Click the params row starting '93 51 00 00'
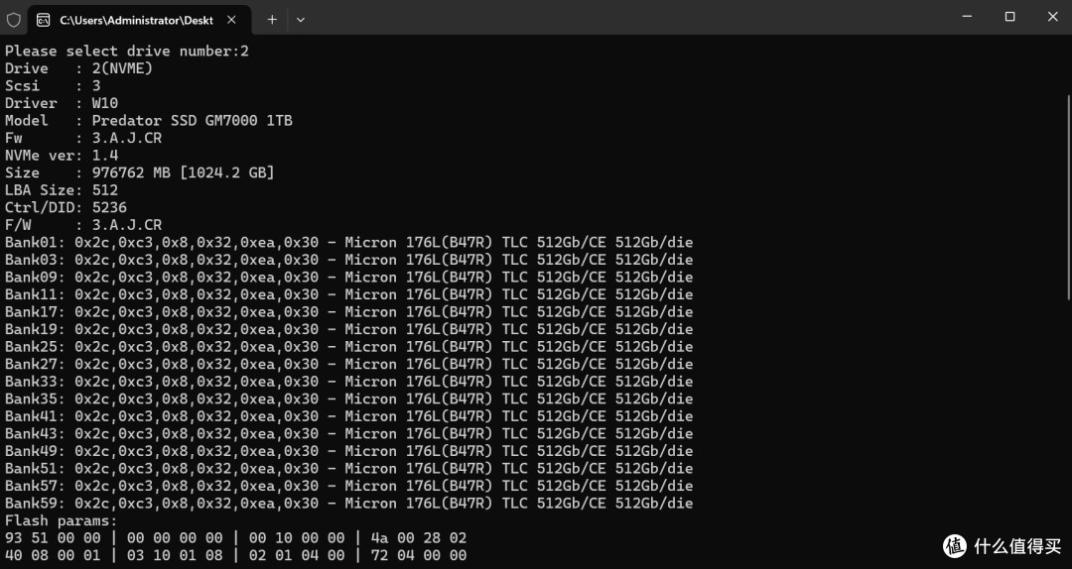Image resolution: width=1072 pixels, height=569 pixels. tap(236, 537)
